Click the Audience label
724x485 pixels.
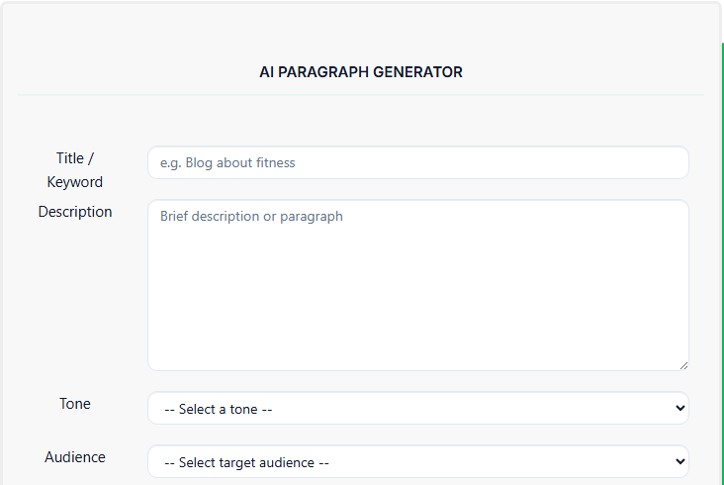75,457
